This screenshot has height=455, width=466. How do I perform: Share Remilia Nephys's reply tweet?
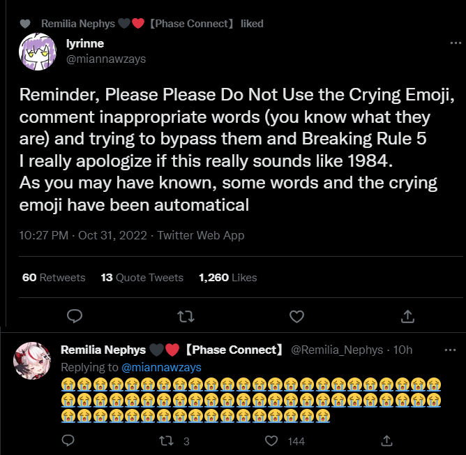386,440
